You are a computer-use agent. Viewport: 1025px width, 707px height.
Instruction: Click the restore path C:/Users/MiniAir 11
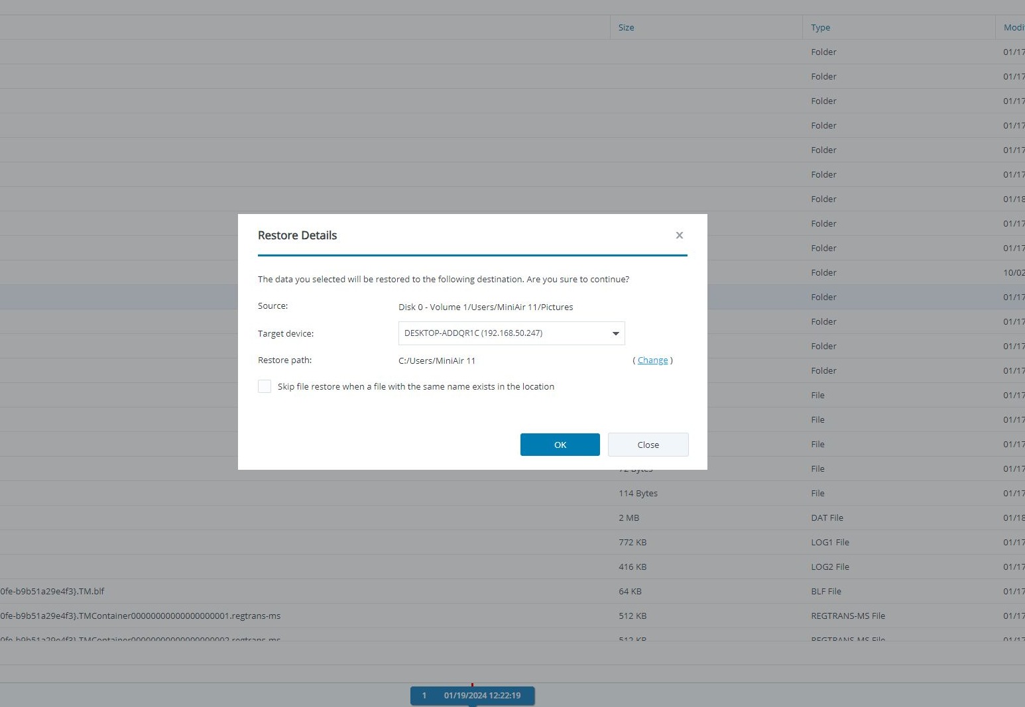click(436, 361)
